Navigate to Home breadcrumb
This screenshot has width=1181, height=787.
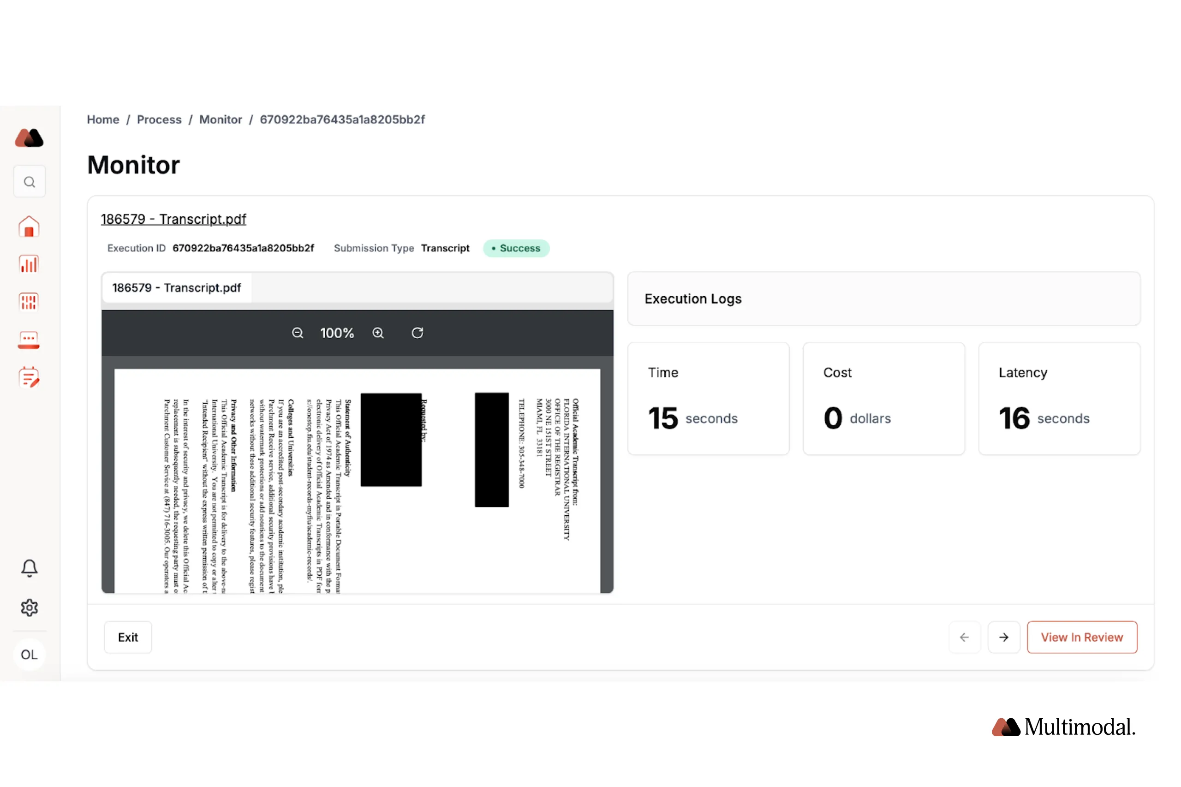click(x=103, y=119)
